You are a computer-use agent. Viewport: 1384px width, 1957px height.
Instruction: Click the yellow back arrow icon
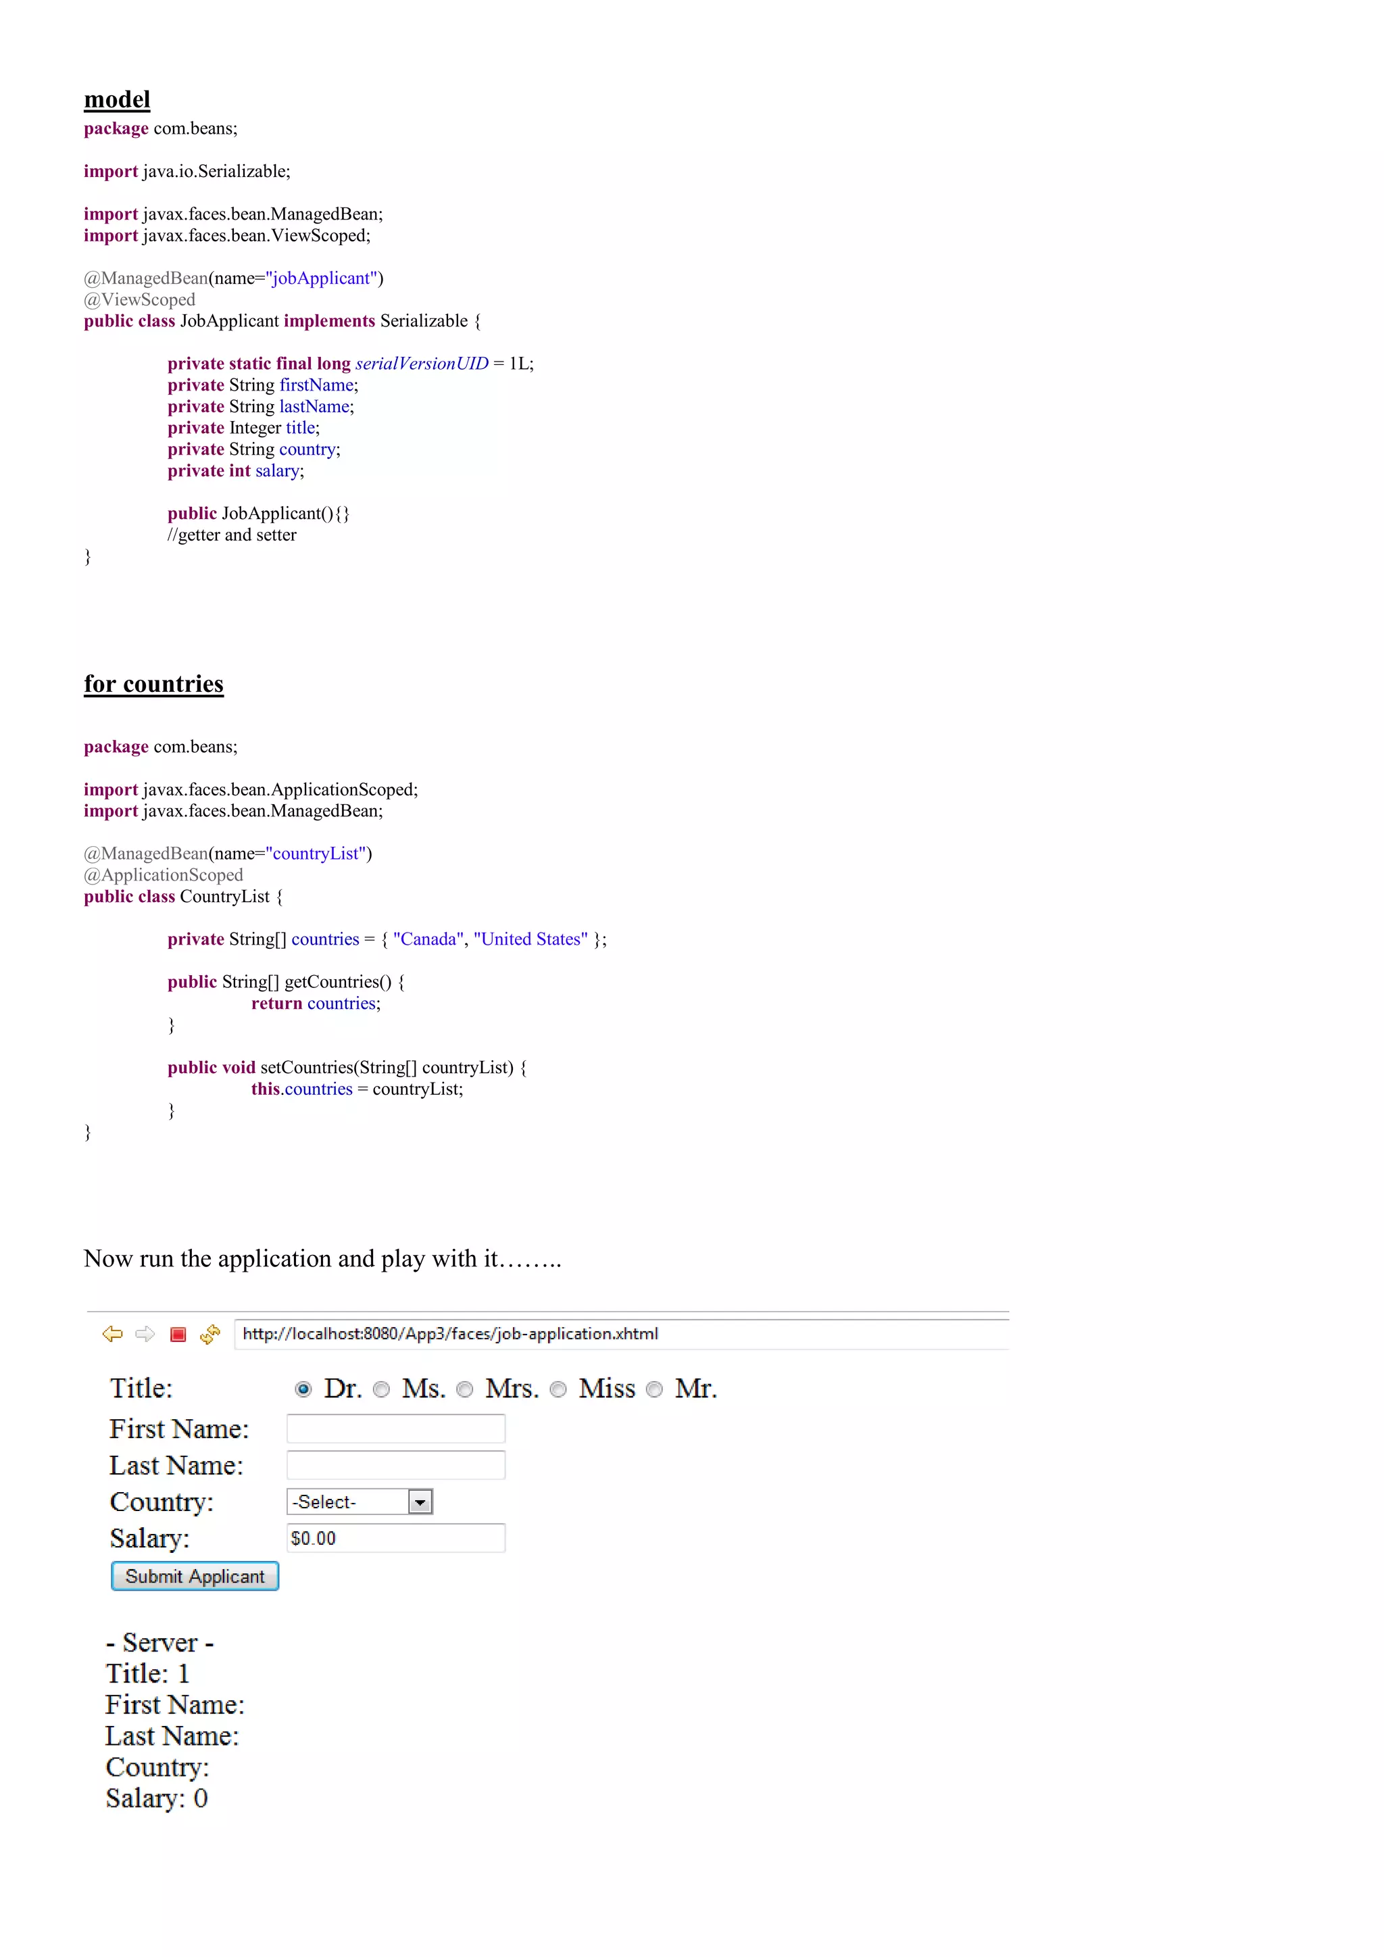point(112,1334)
